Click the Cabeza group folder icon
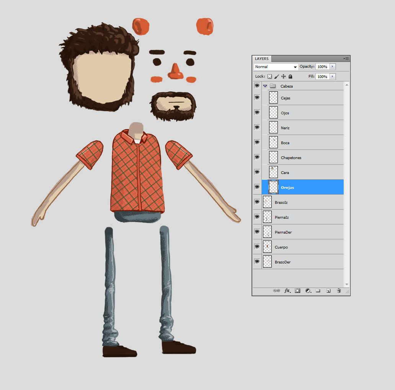Viewport: 395px width, 390px height. click(273, 86)
